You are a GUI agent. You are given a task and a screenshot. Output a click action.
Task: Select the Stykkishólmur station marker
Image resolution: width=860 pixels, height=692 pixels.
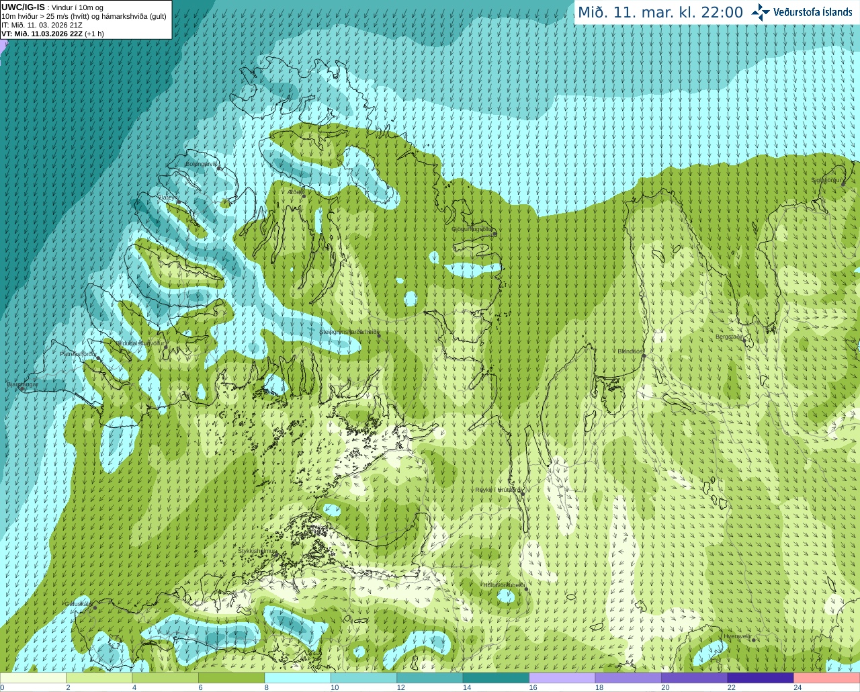point(275,555)
